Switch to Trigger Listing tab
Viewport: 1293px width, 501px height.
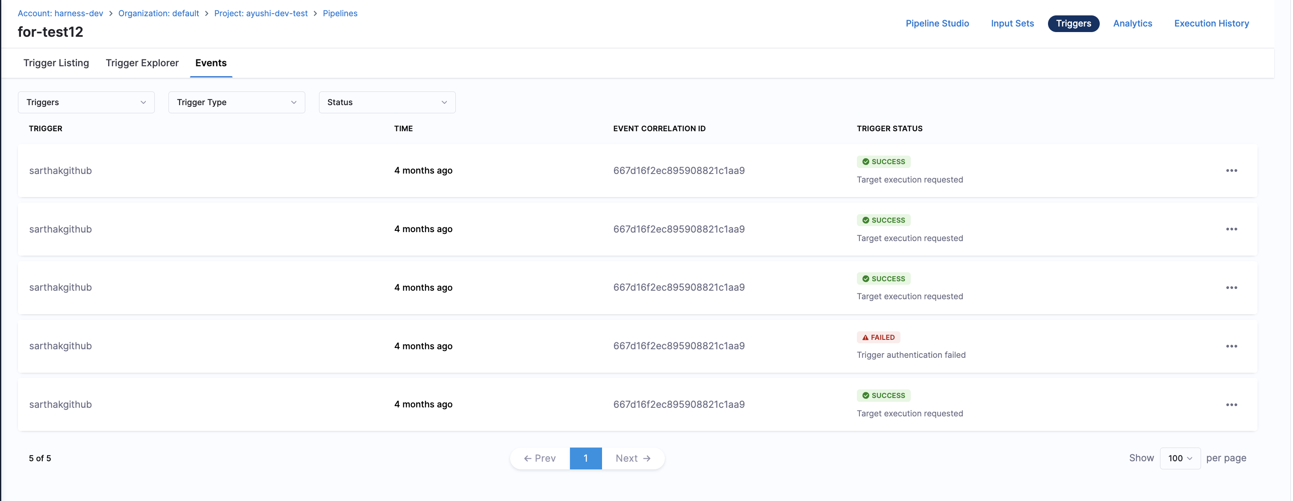click(x=56, y=63)
